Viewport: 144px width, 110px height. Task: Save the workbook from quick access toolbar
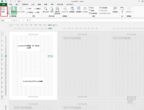19,1
